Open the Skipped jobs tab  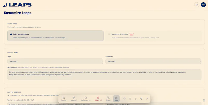pos(98,99)
